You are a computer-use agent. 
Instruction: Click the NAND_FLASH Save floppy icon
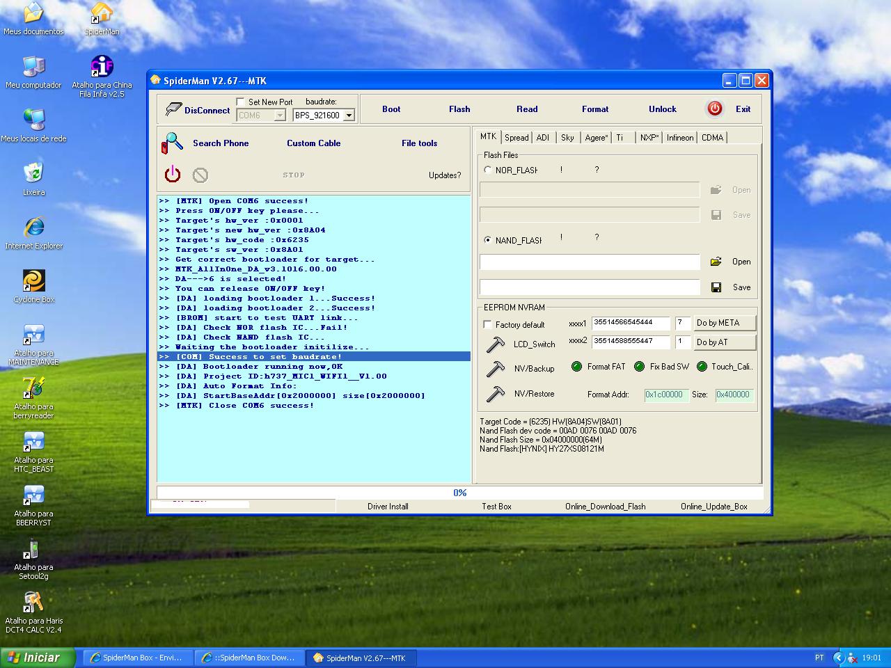716,287
